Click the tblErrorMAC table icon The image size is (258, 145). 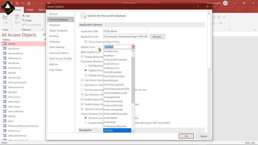(x=4, y=102)
